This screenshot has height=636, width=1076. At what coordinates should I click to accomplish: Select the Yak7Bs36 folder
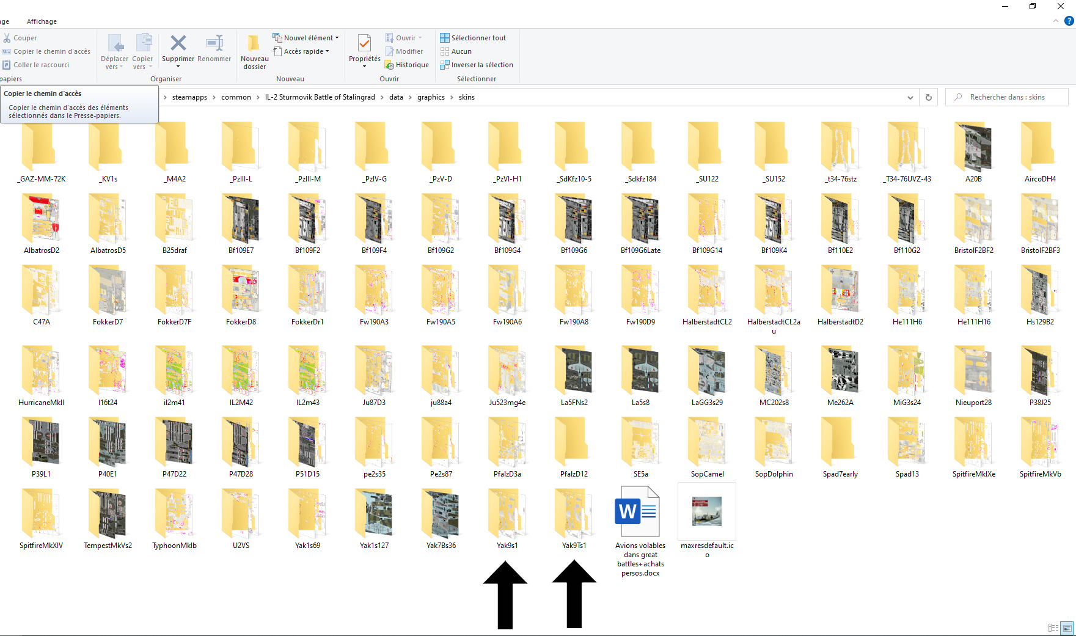pyautogui.click(x=441, y=519)
